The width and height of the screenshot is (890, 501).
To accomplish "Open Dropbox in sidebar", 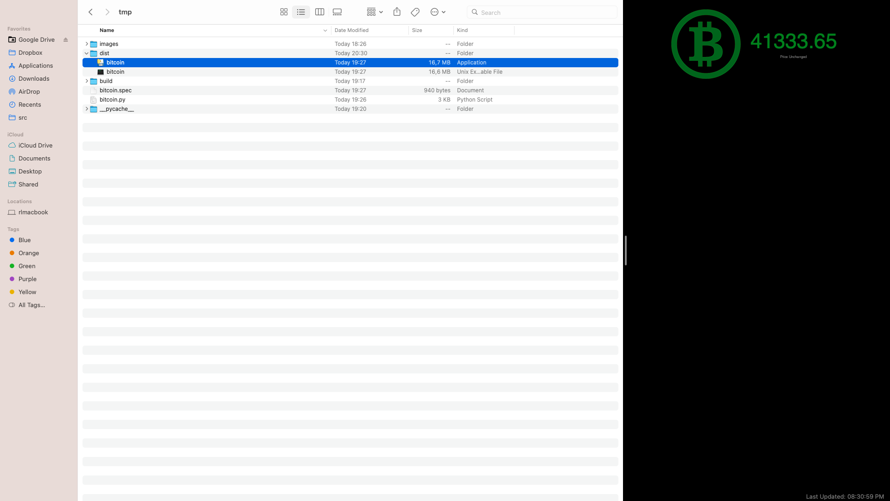I will pyautogui.click(x=30, y=53).
